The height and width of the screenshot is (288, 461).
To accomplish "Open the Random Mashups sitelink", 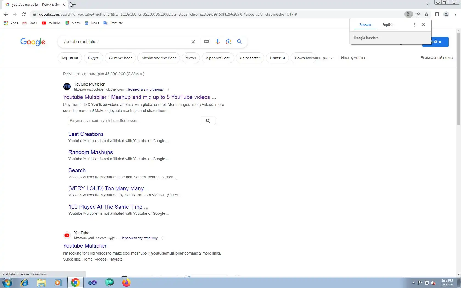I will (x=91, y=152).
